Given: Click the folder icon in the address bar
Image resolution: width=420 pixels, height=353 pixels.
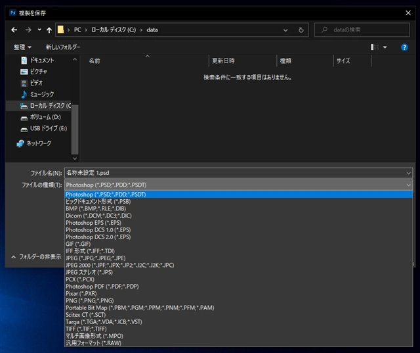Looking at the screenshot, I should pyautogui.click(x=61, y=30).
